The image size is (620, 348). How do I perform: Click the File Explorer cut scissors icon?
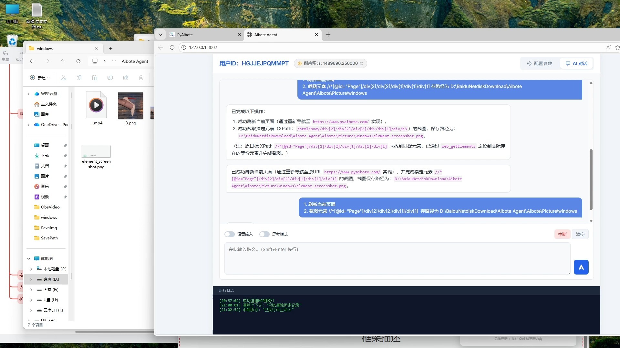[x=64, y=78]
